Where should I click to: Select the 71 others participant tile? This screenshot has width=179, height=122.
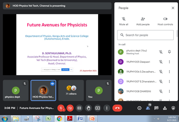point(71,90)
